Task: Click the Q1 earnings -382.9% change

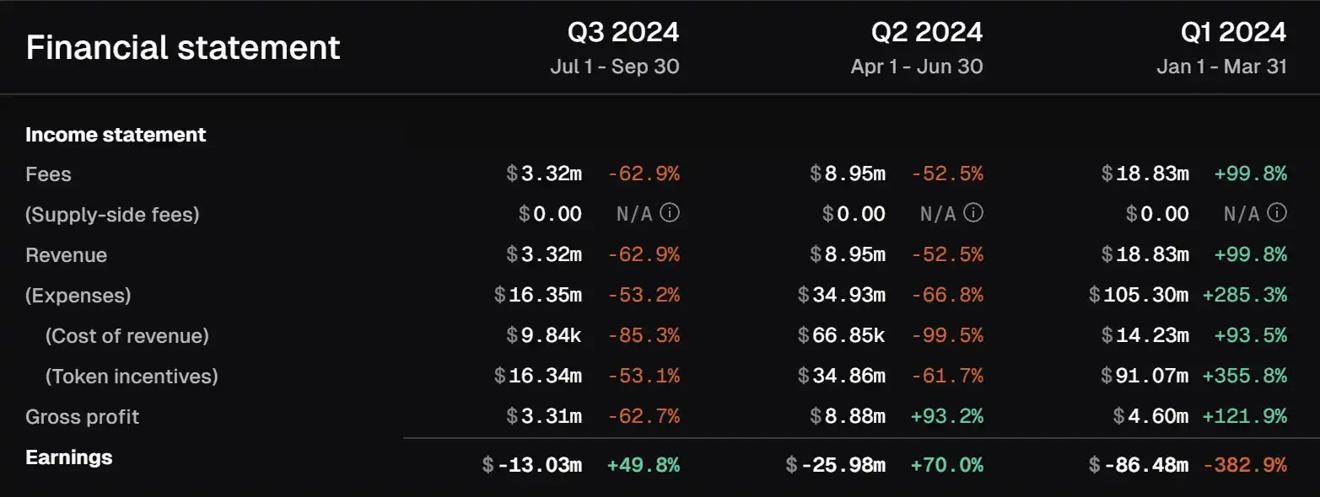Action: coord(1244,465)
